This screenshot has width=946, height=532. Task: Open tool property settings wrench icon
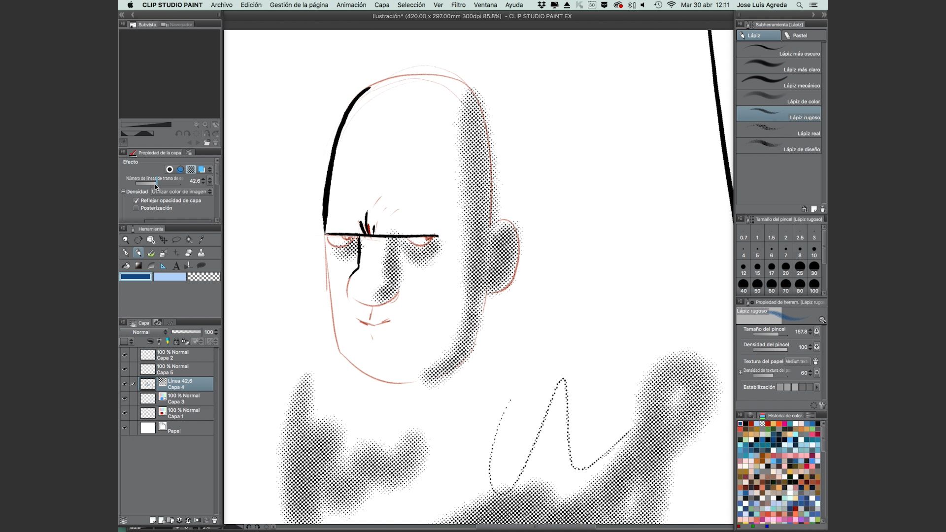tap(822, 405)
